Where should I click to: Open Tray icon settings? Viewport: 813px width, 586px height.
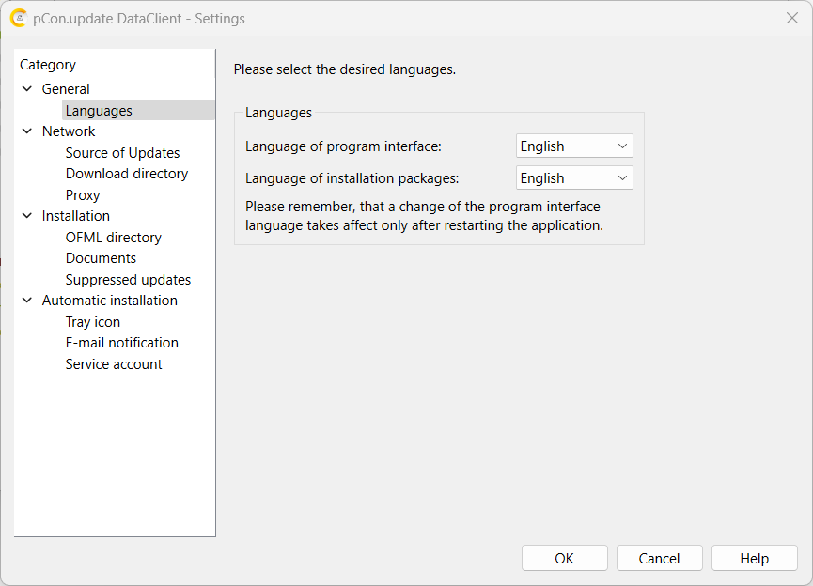[93, 322]
